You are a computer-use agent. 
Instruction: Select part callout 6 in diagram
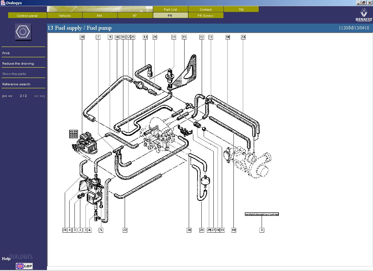(x=89, y=230)
